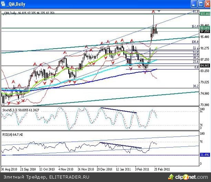
Task: Minimize the _QM,Daily chart window
Action: click(x=194, y=3)
